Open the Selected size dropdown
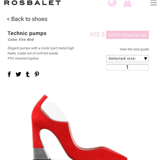160x160 pixels. click(x=127, y=58)
